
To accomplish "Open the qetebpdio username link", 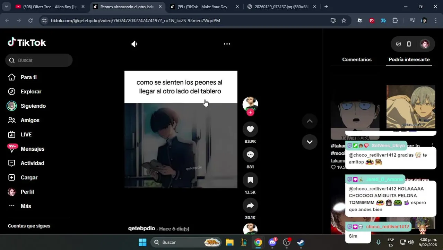I will tap(141, 228).
